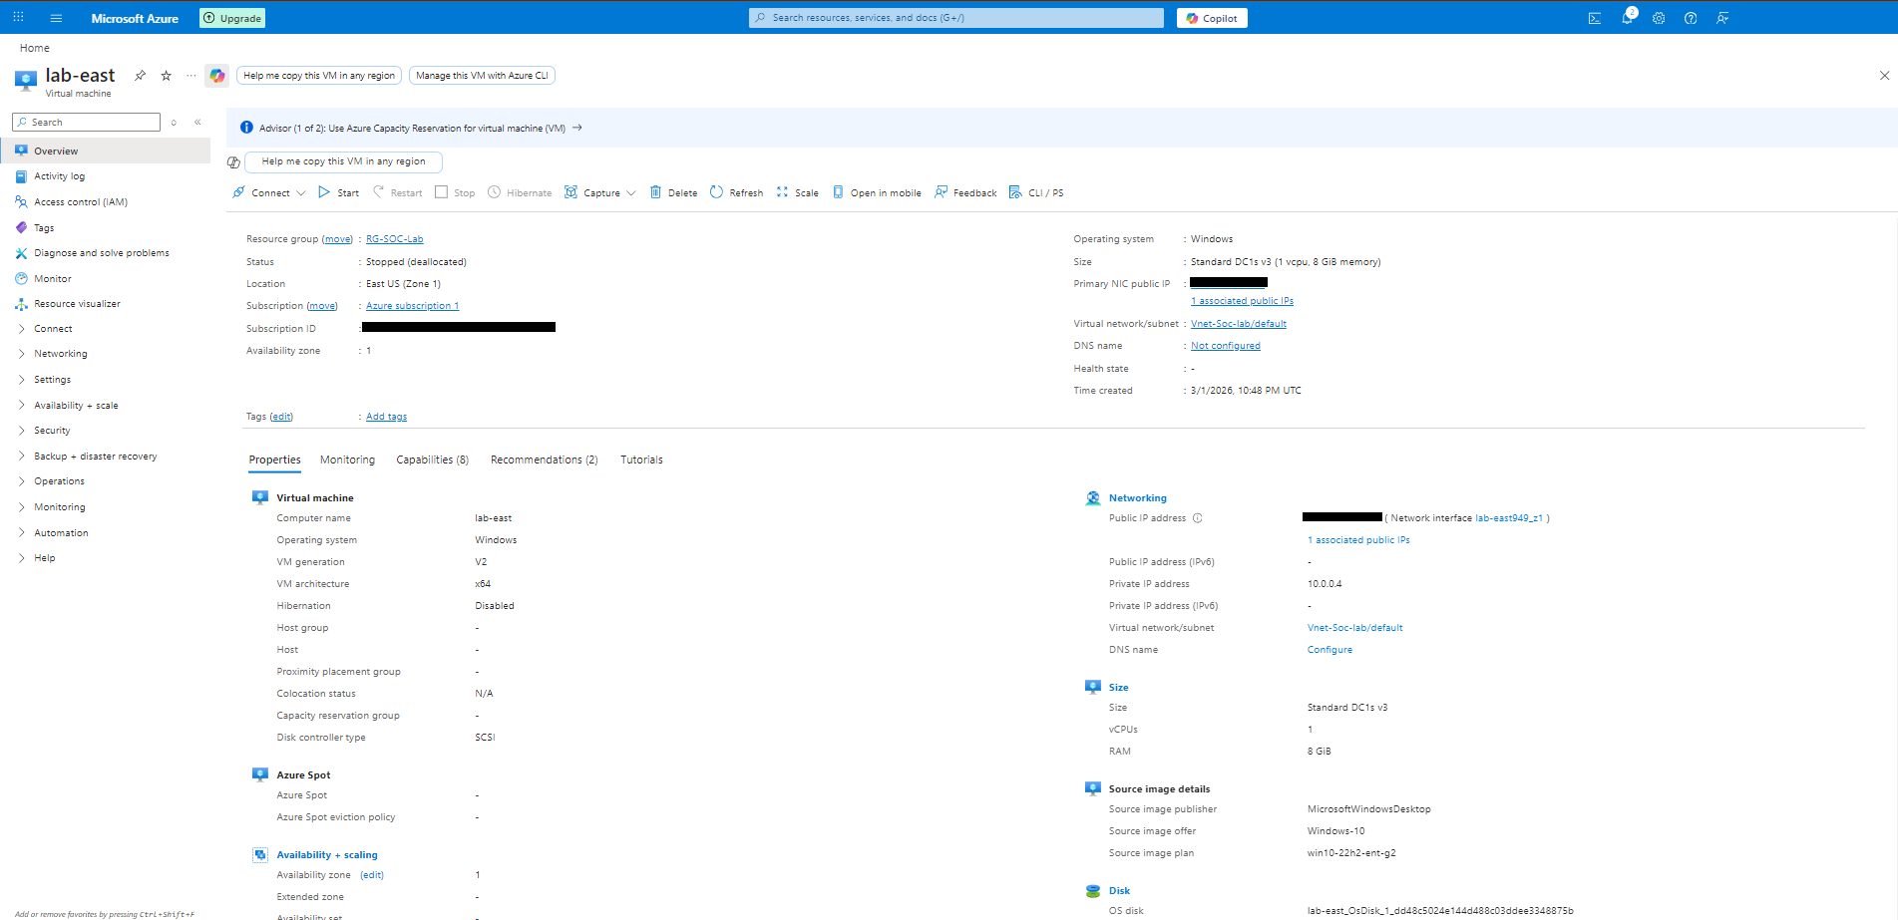Open the Azure portal hamburger menu
Viewport: 1898px width, 920px height.
56,18
